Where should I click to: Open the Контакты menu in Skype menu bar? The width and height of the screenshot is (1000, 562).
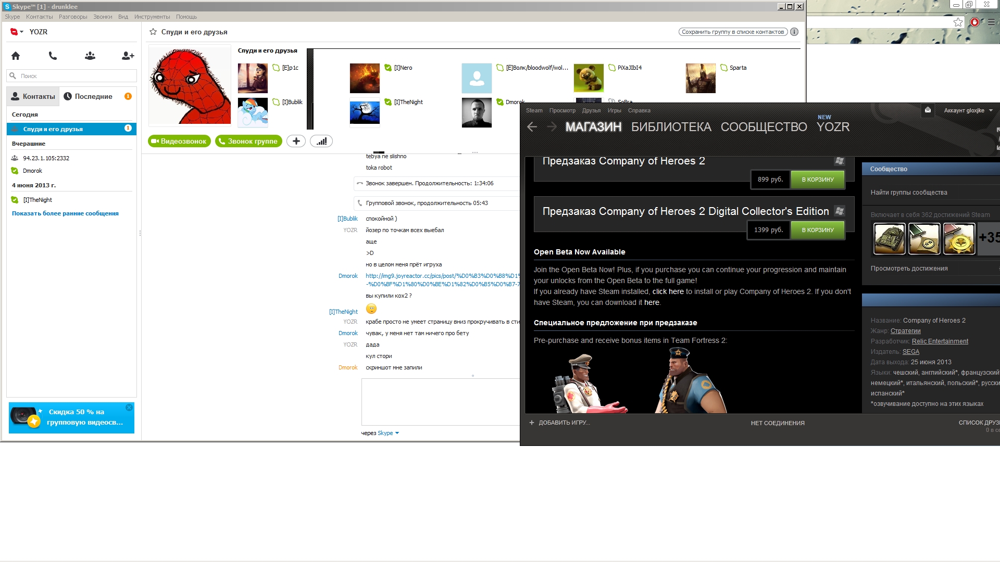tap(40, 17)
